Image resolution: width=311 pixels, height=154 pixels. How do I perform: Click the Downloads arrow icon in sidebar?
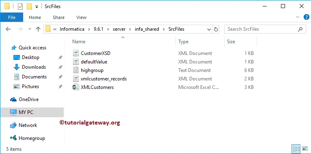pos(17,67)
